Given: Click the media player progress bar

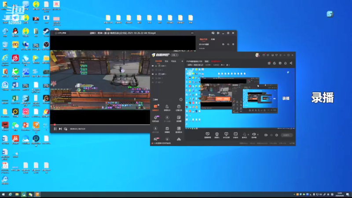Looking at the screenshot, I should click(100, 125).
